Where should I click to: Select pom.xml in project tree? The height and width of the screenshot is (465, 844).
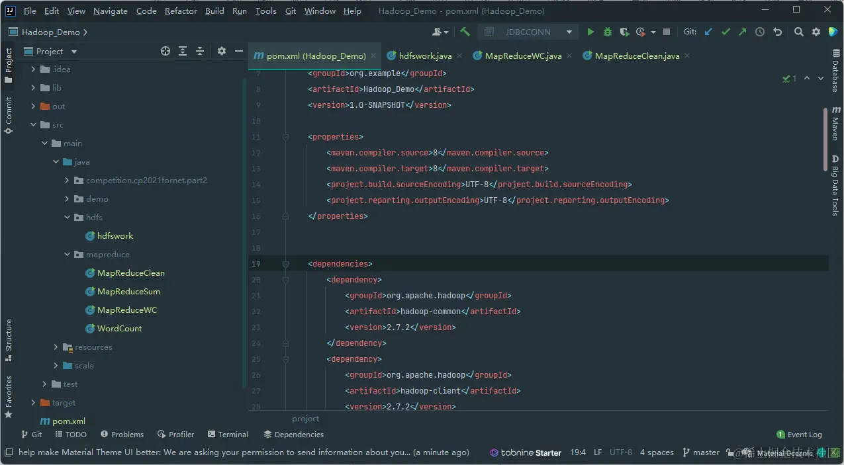(63, 421)
